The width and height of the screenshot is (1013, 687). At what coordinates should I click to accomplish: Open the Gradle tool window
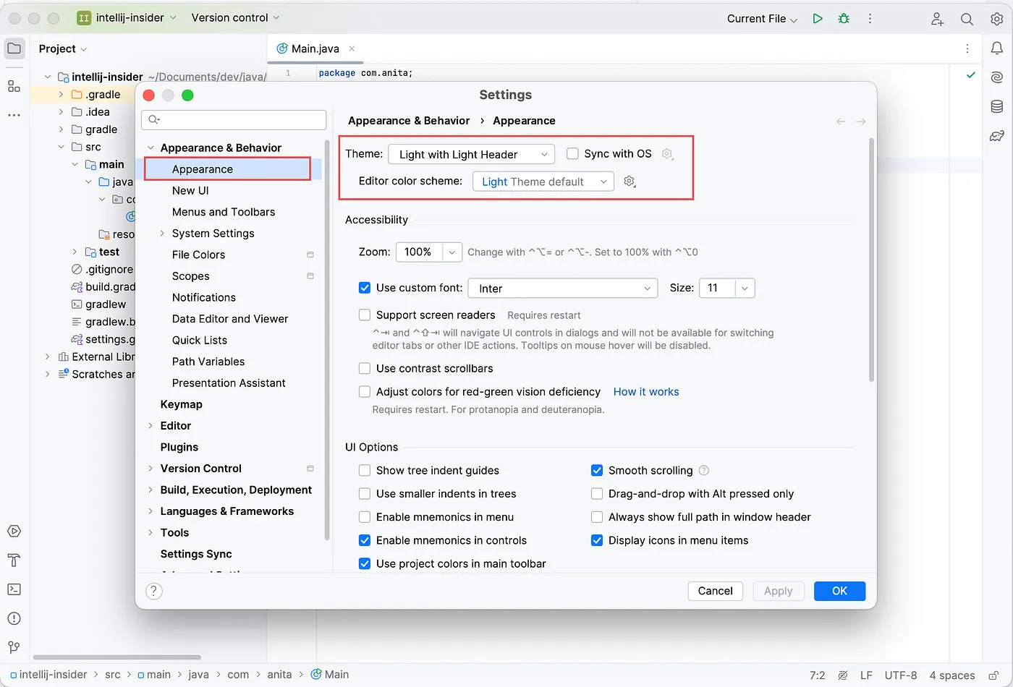click(x=997, y=135)
